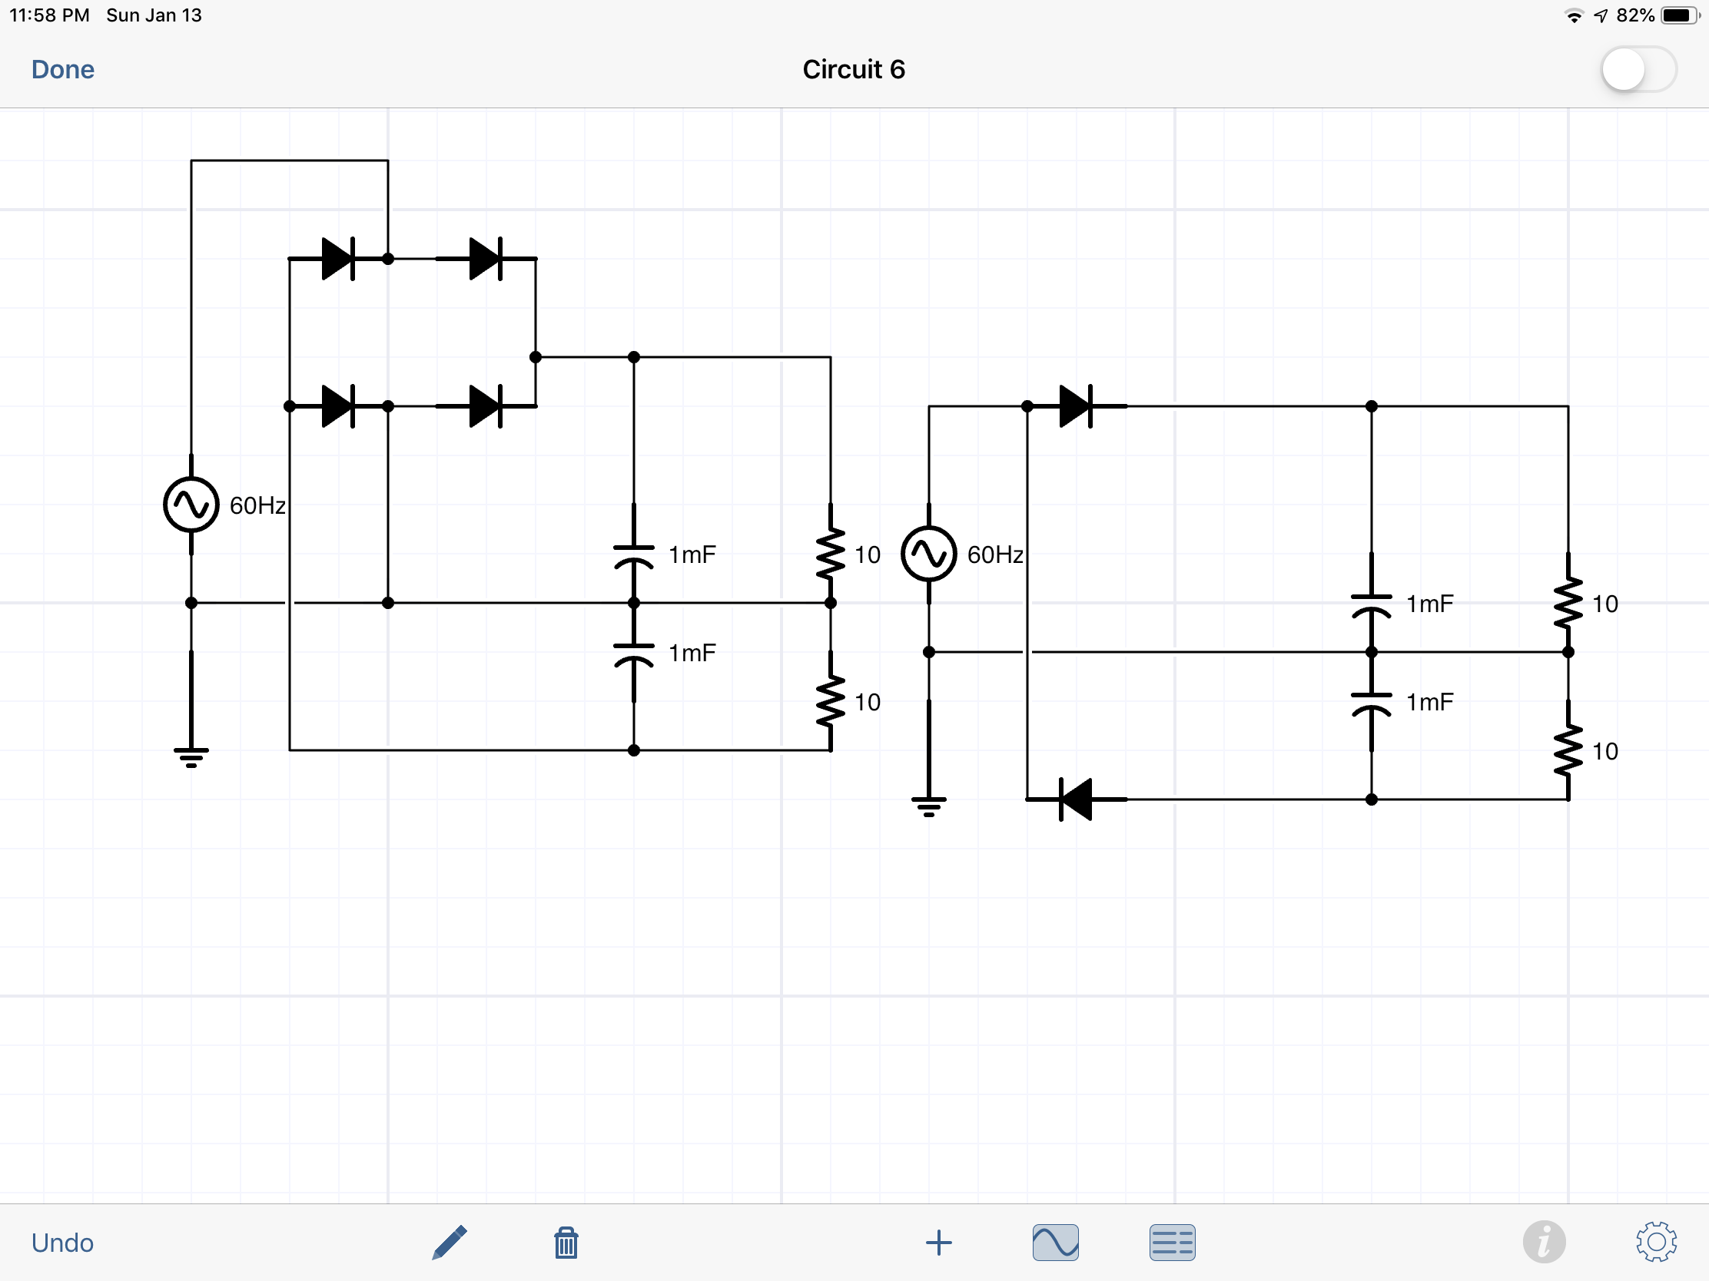Select bottom-right diode of bridge rectifier
This screenshot has height=1281, width=1709.
pos(486,406)
